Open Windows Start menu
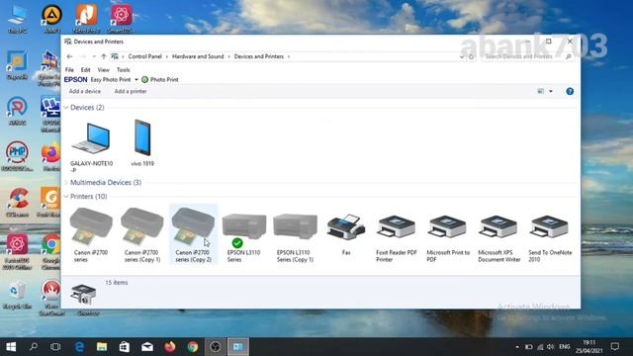Viewport: 633px width, 356px height. tap(11, 347)
